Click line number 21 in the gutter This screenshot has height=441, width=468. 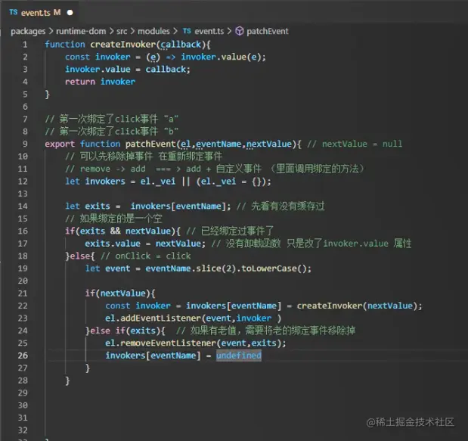[23, 293]
